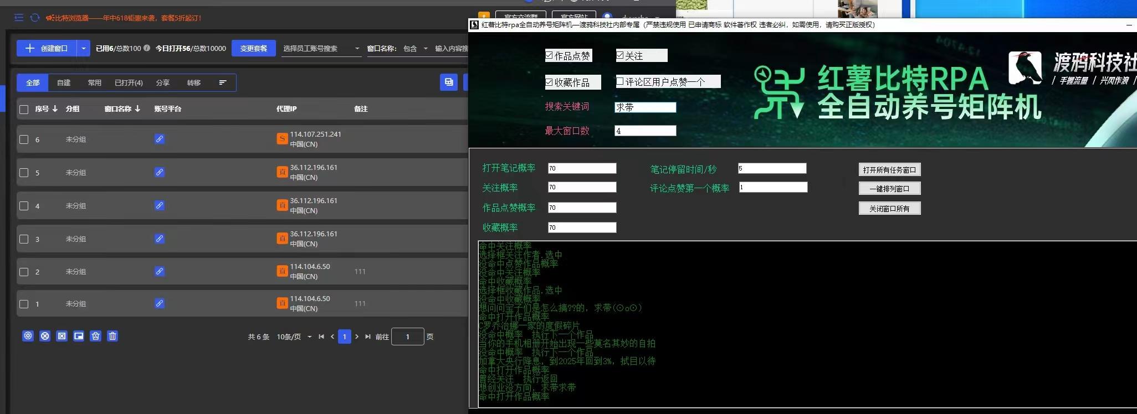Switch to the 常用 tab
This screenshot has height=414, width=1137.
pos(95,82)
